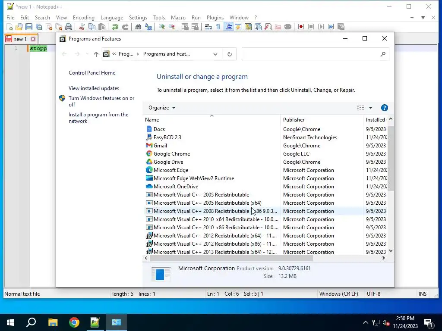Screen dimensions: 442x331
Task: Start macro recording with the red dot
Action: pos(301,27)
